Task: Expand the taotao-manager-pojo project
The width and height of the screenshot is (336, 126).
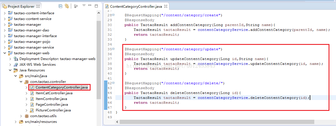Action: pos(5,42)
